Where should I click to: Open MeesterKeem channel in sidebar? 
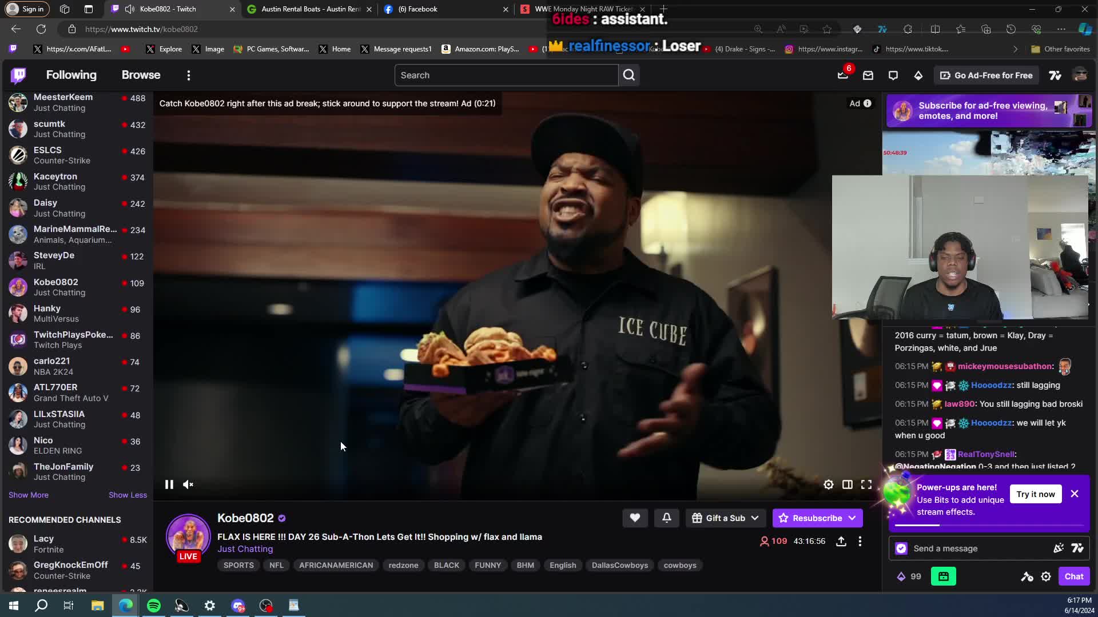pos(77,102)
